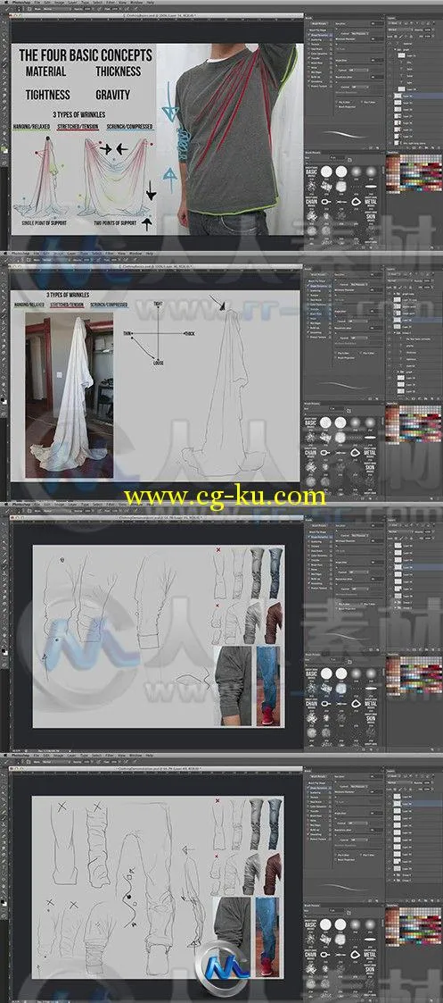Screen dimensions: 443x1003
Task: Choose METAL brush set thumbnail, Four Basic Concepts window
Action: pyautogui.click(x=371, y=202)
